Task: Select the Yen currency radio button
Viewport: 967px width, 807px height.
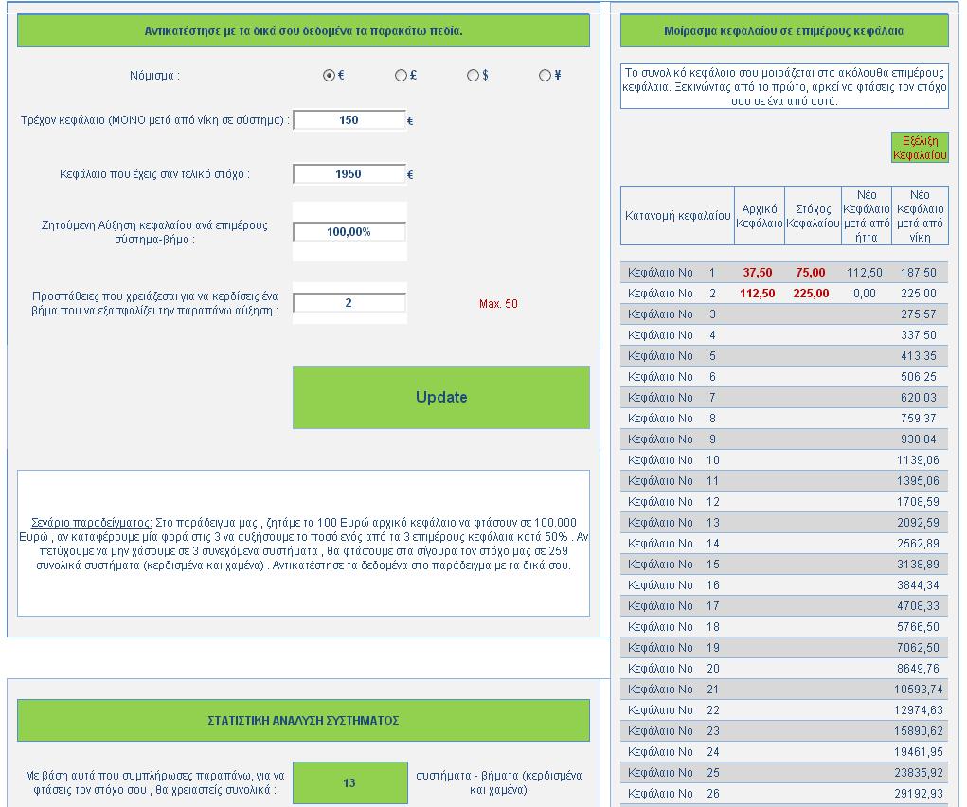Action: 545,75
